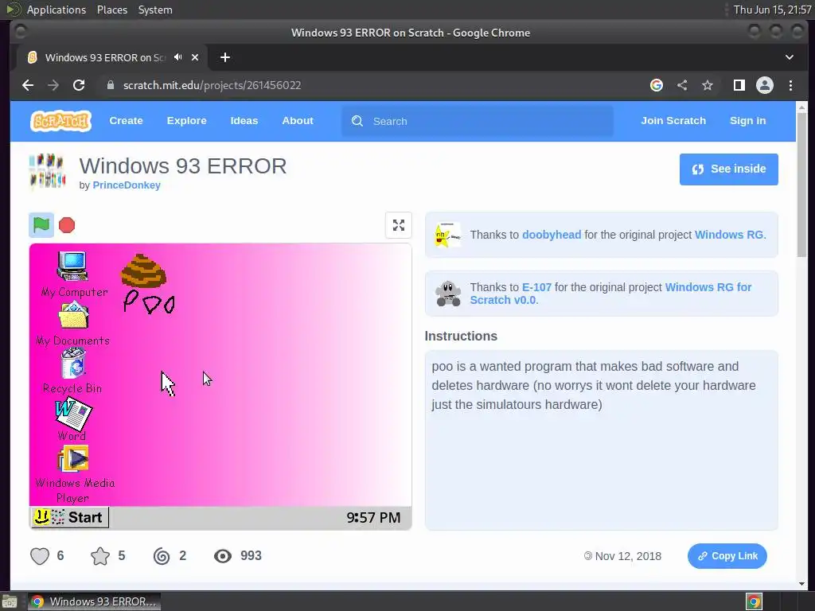Click the remixes spiral icon
This screenshot has height=611, width=815.
[162, 556]
